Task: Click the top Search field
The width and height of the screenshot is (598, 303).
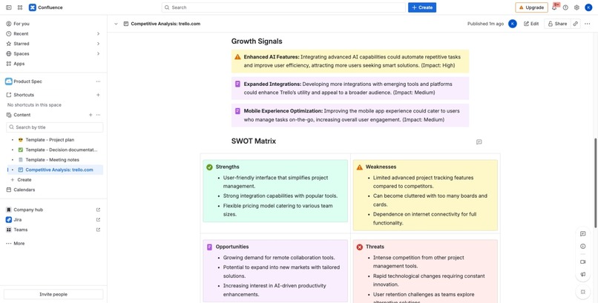Action: 283,7
